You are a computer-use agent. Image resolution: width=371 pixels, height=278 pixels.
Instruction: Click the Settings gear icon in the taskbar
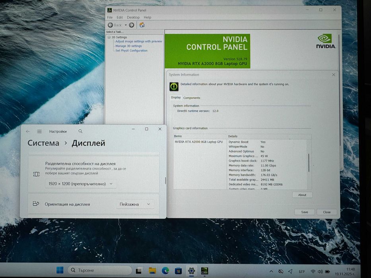click(191, 271)
